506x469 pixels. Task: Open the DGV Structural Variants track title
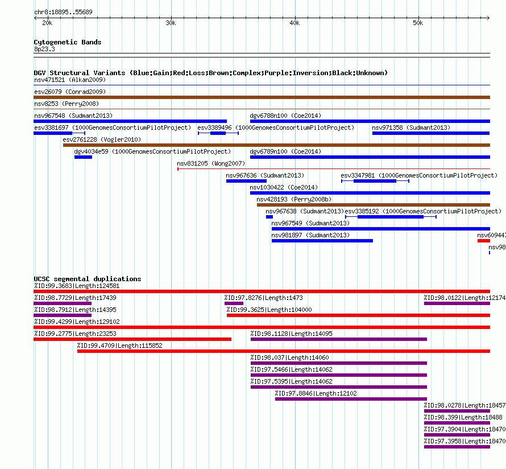[x=210, y=73]
